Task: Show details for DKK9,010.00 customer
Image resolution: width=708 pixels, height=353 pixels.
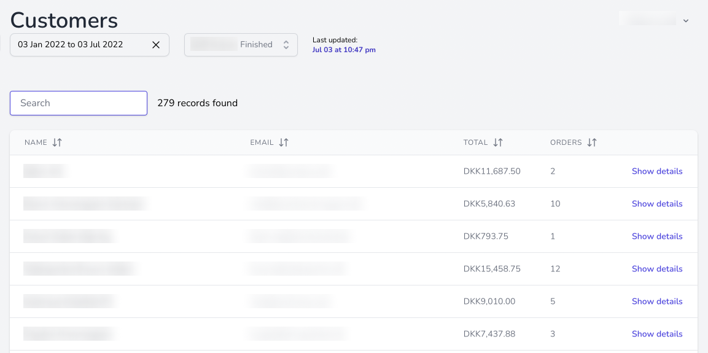Action: coord(657,301)
